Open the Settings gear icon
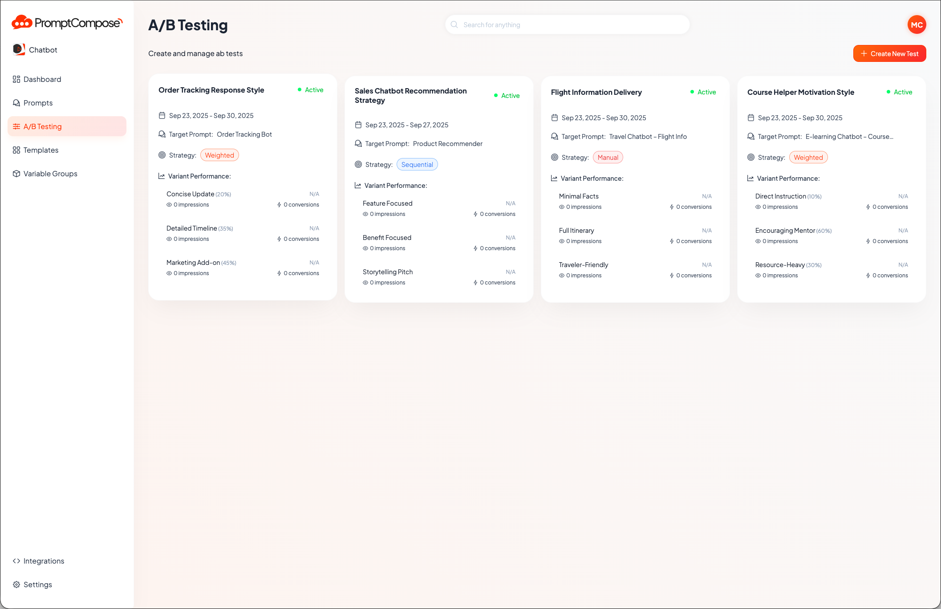 click(x=16, y=585)
